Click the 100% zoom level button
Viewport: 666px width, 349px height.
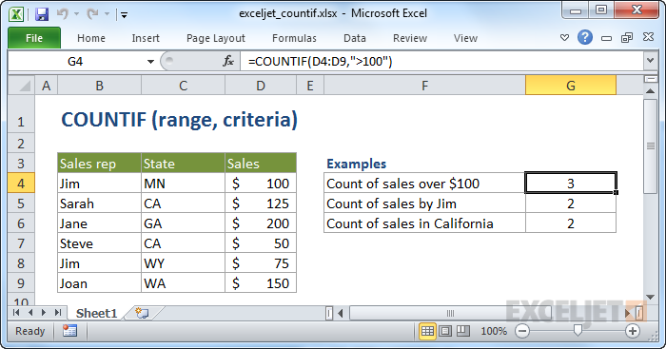[x=494, y=331]
